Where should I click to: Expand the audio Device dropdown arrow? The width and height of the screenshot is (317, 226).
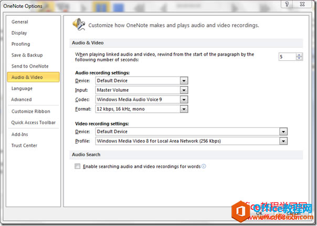[184, 81]
